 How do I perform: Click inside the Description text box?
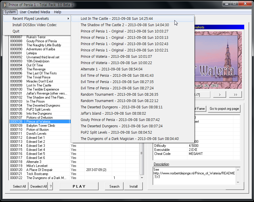tap(195, 176)
